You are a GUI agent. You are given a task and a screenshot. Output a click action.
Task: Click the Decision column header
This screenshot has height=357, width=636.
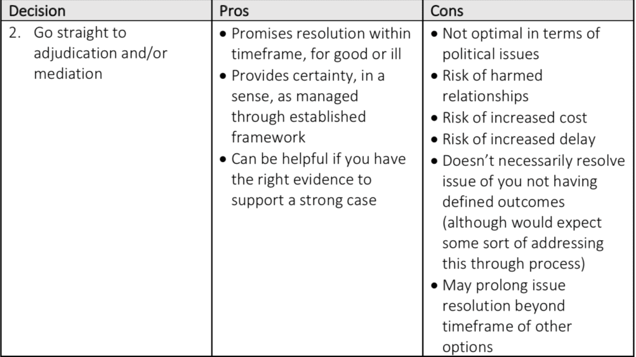tap(37, 12)
